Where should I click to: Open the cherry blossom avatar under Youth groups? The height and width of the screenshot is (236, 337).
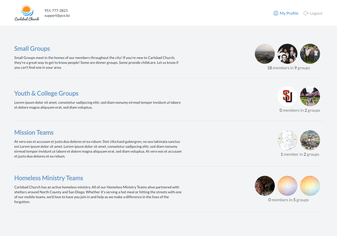tap(310, 96)
